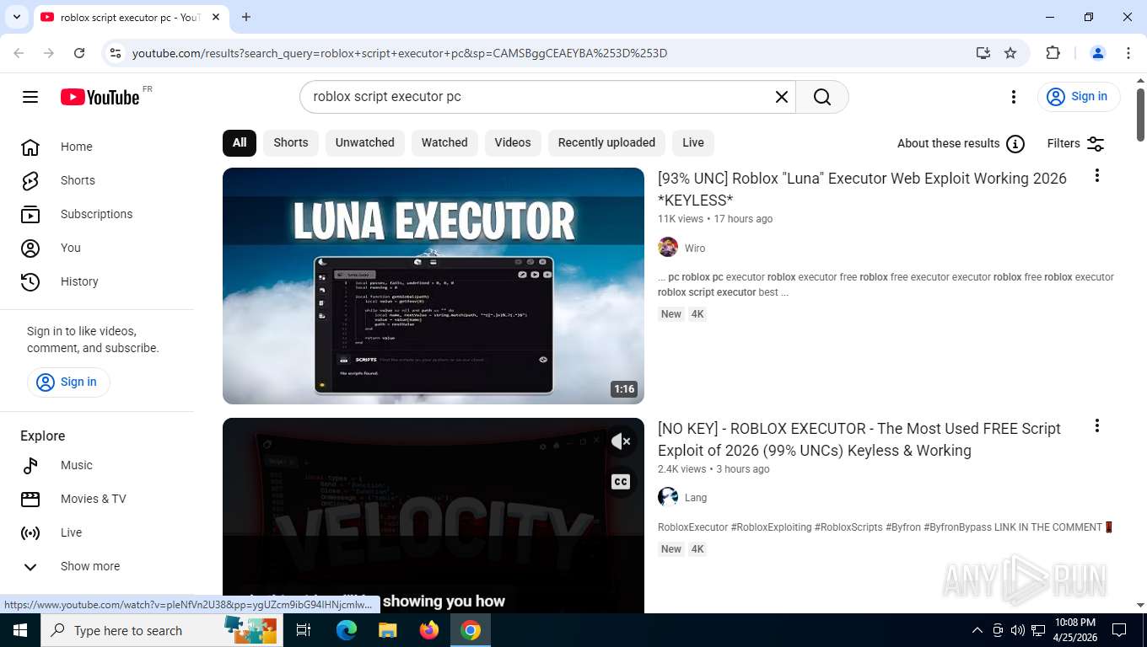Open the Lang channel avatar
The width and height of the screenshot is (1147, 647).
coord(668,497)
